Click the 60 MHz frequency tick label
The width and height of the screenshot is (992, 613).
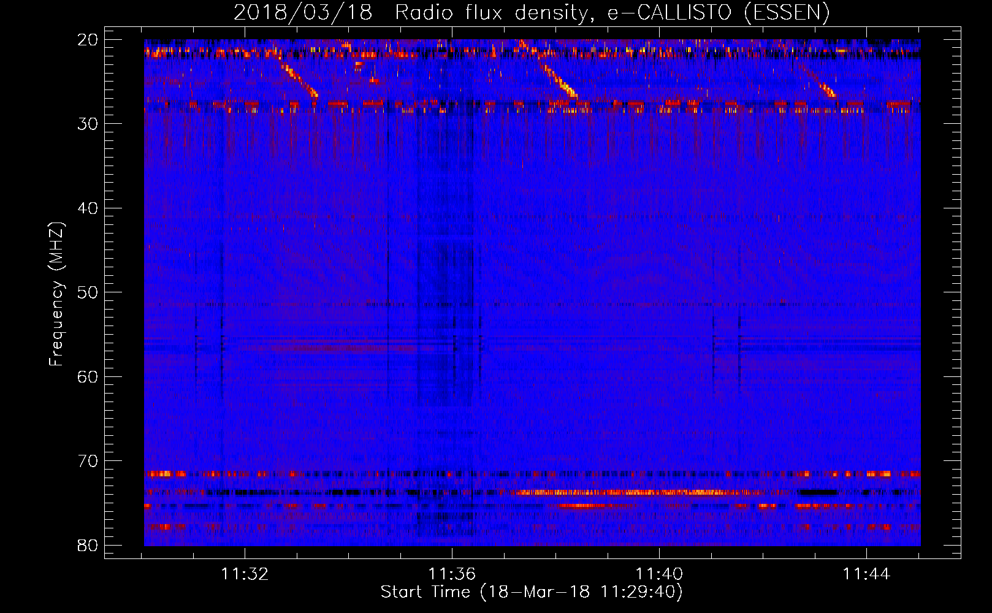[88, 376]
